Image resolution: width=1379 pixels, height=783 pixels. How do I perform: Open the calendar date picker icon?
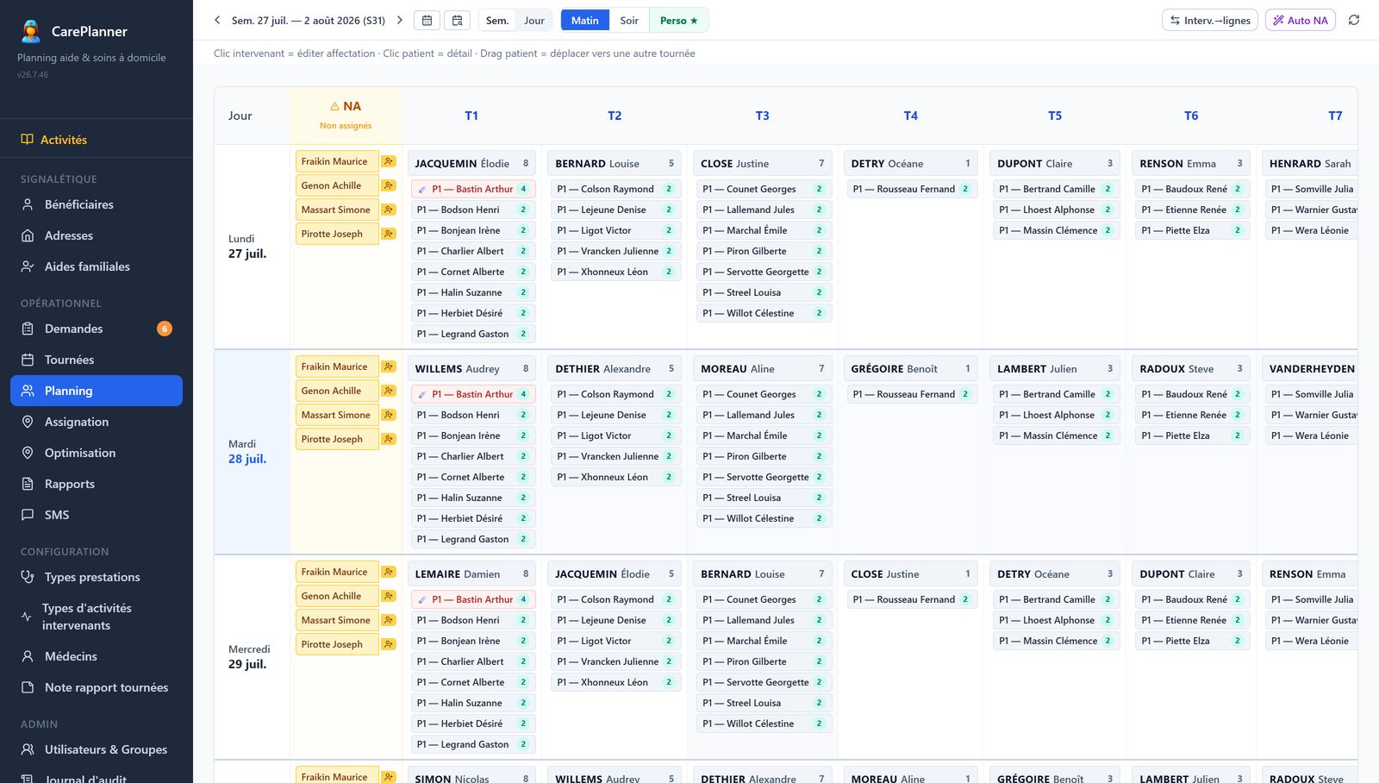coord(427,21)
